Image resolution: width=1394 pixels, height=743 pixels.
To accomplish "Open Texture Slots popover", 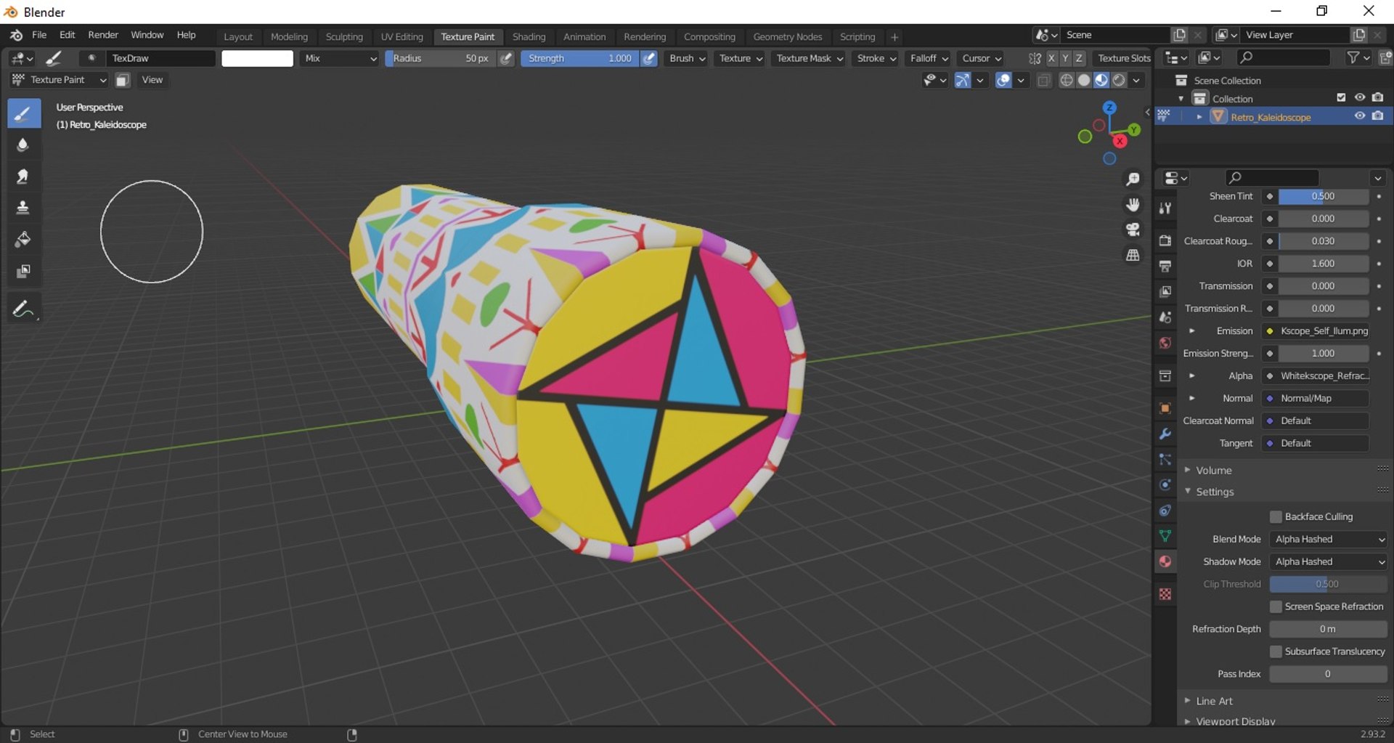I will coord(1123,58).
